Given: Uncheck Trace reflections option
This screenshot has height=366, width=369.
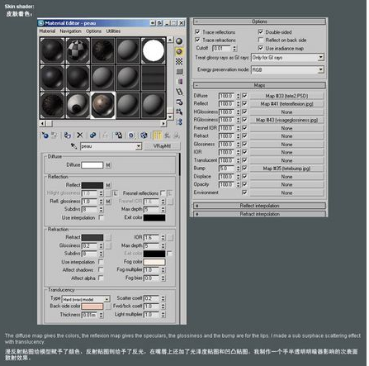Looking at the screenshot, I should (197, 32).
